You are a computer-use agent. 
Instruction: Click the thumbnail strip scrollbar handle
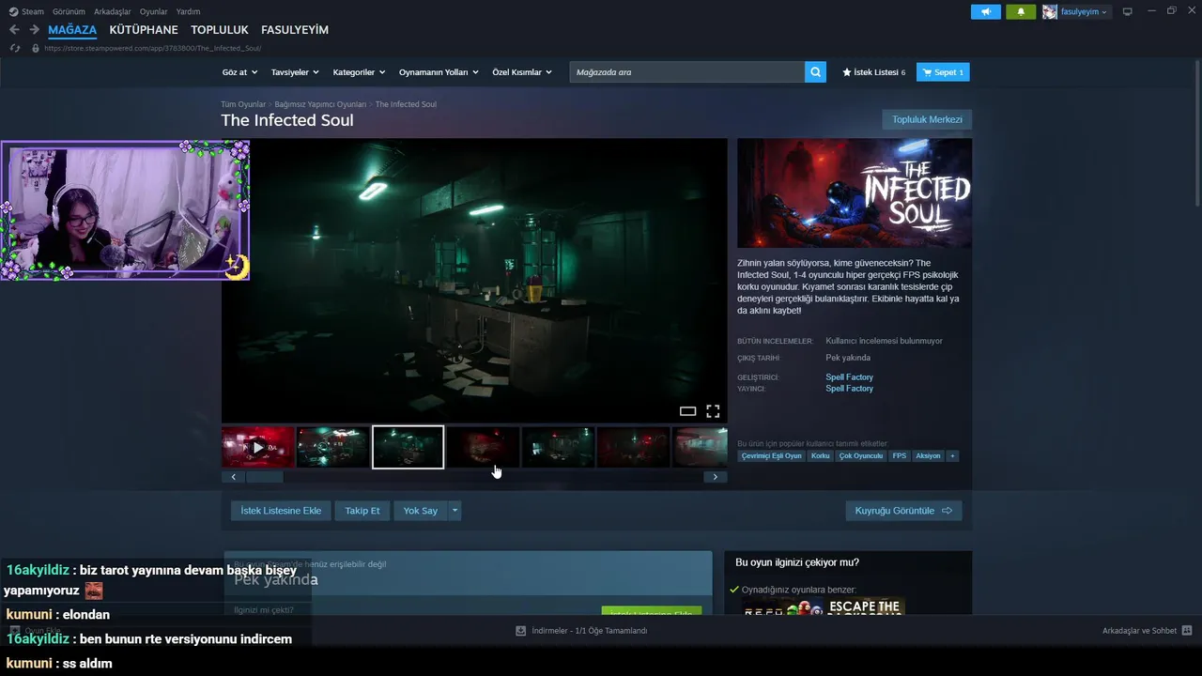click(x=264, y=477)
